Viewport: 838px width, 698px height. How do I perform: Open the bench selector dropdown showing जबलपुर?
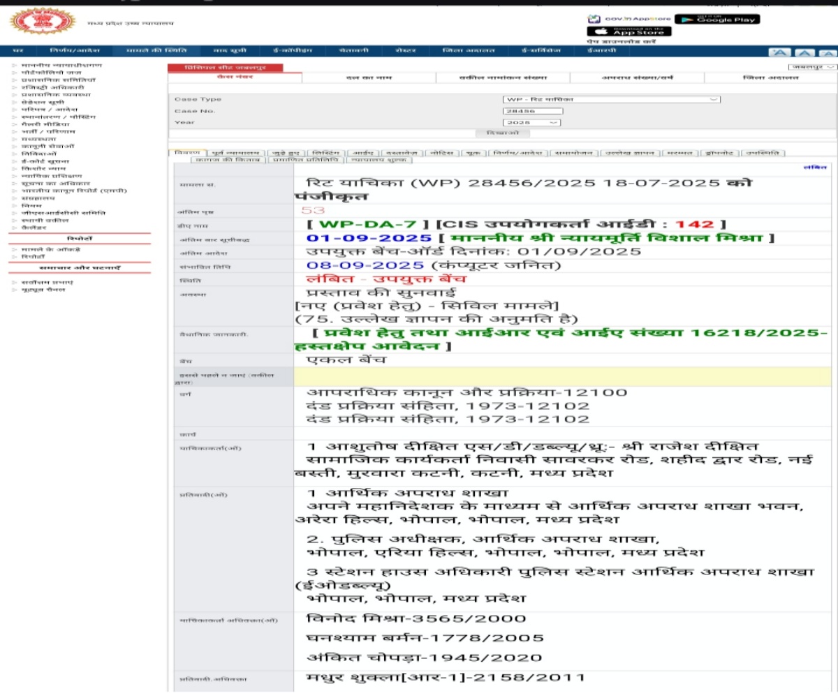pos(812,67)
